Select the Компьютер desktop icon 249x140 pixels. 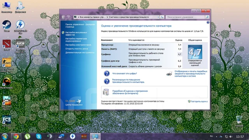[7, 7]
